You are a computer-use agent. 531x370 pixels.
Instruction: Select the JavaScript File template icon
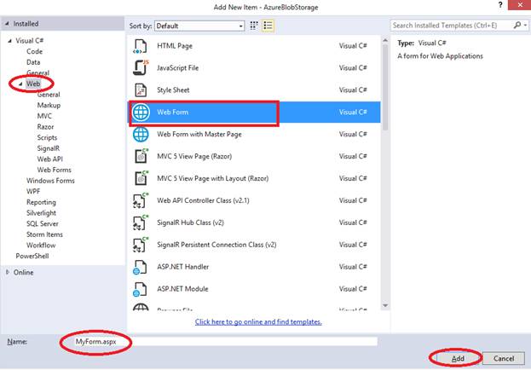[140, 67]
